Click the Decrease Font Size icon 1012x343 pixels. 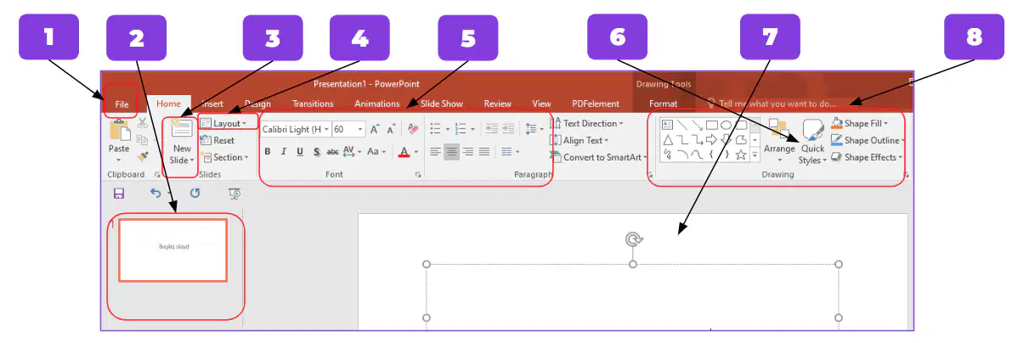pyautogui.click(x=391, y=130)
